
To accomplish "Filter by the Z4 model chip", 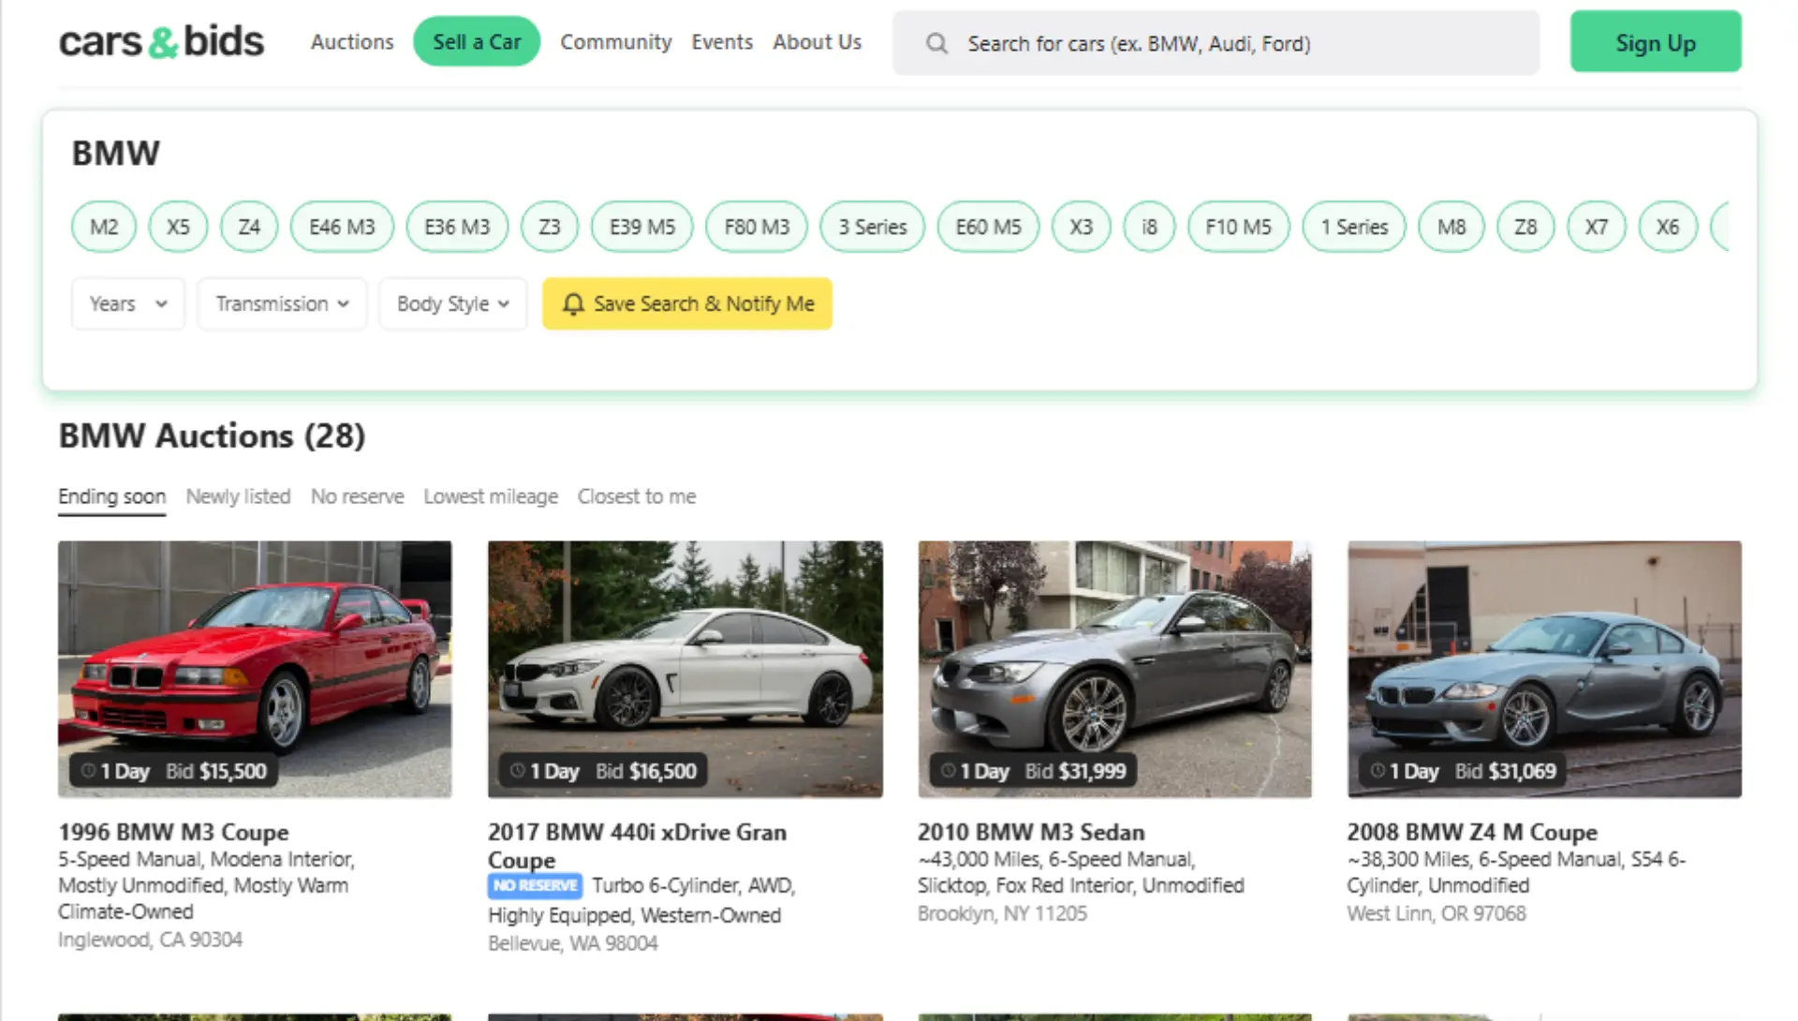I will (249, 227).
